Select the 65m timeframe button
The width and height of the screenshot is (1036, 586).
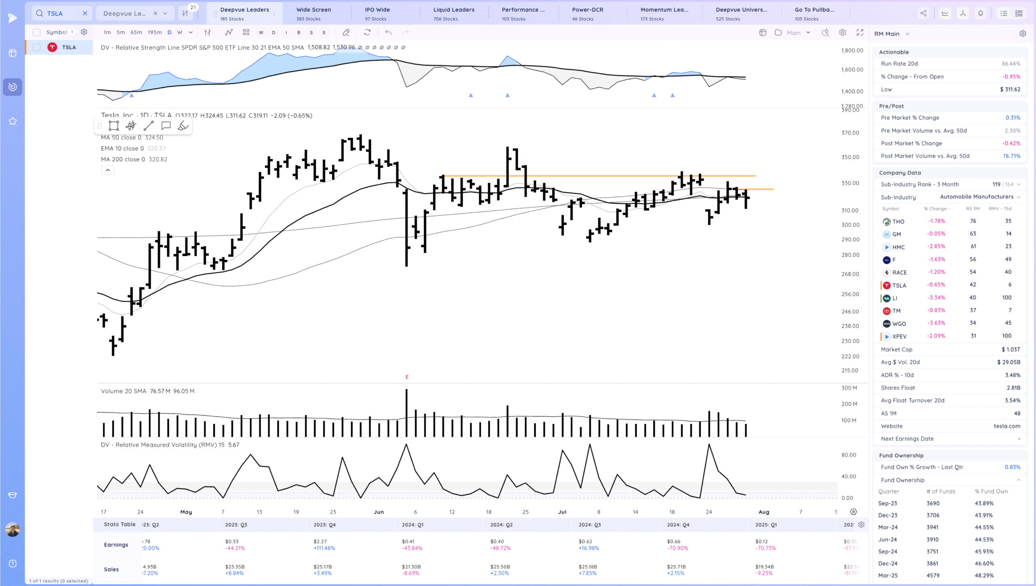pos(136,32)
